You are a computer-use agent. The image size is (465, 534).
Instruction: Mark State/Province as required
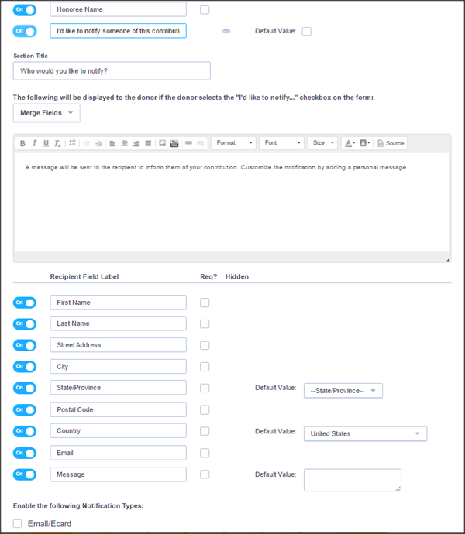[x=205, y=388]
